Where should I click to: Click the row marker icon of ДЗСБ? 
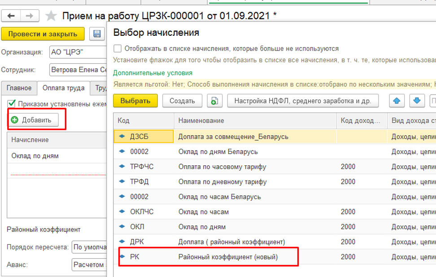(x=122, y=136)
